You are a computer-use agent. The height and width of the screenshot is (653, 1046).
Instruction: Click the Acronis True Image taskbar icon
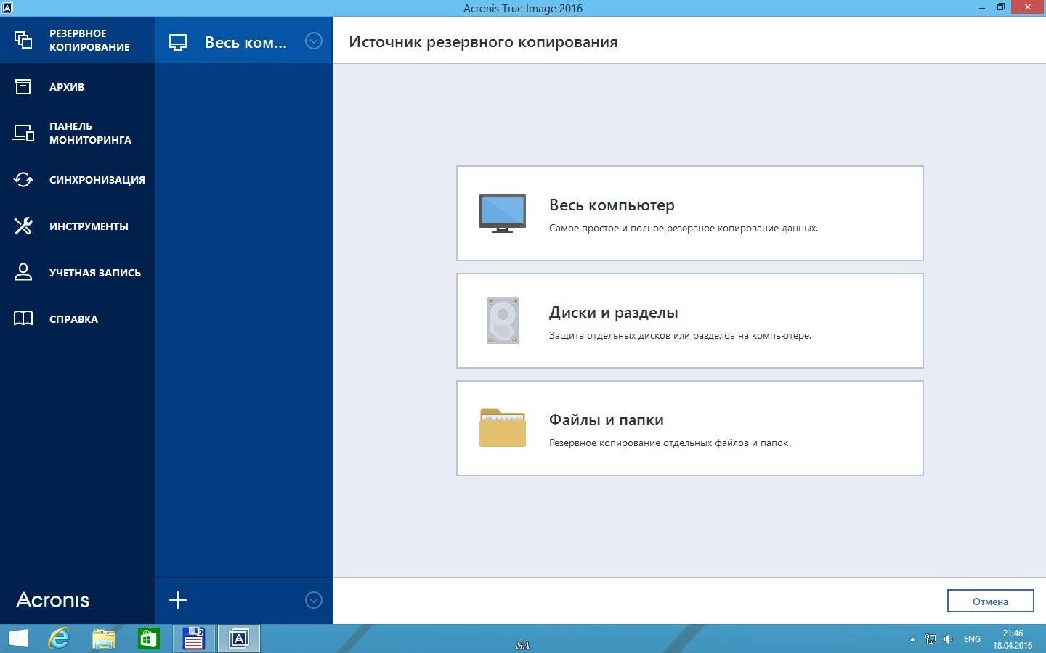click(238, 638)
